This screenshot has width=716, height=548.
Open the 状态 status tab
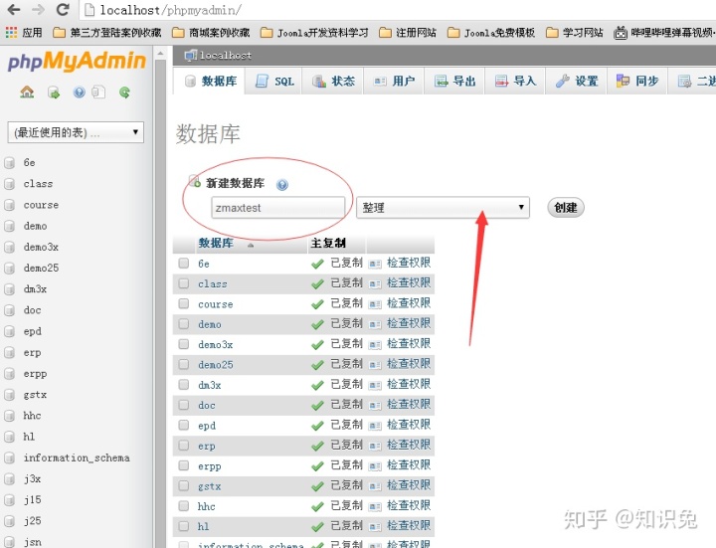333,82
